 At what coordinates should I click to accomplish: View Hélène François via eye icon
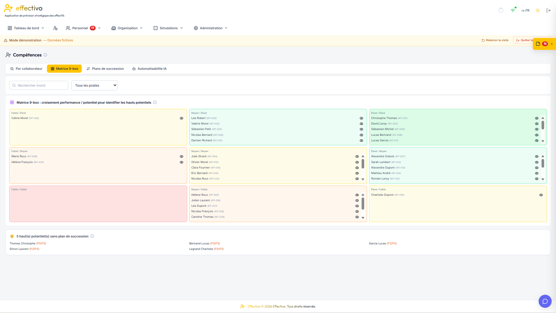[x=181, y=162]
